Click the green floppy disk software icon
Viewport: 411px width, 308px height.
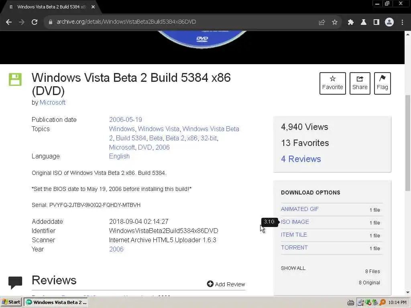15,79
